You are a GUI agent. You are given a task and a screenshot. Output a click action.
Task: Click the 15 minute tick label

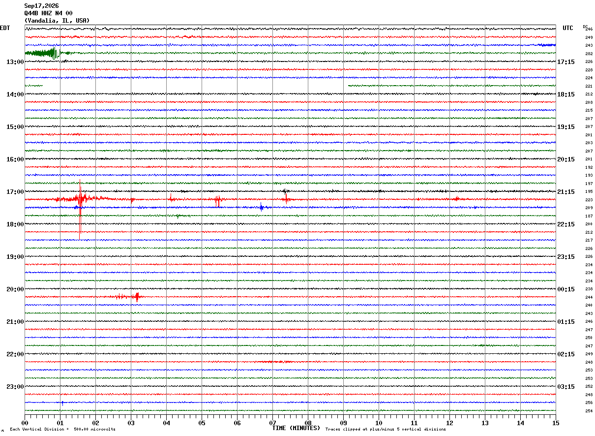tap(556, 423)
